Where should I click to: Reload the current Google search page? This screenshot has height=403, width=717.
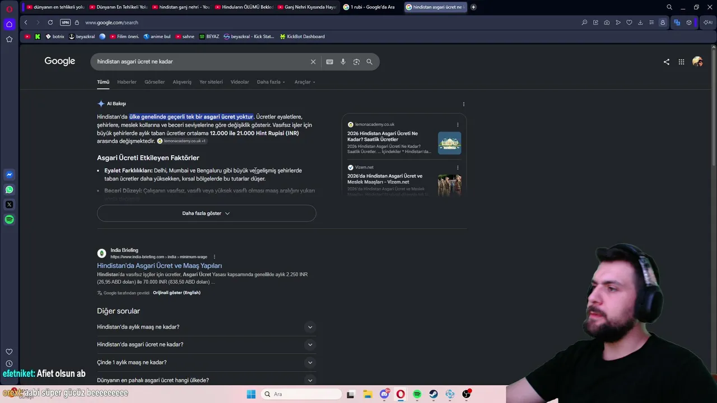(50, 22)
